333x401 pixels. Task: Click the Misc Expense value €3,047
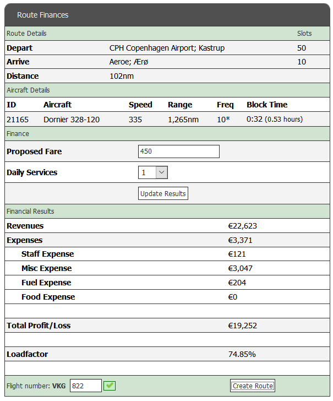pos(240,268)
